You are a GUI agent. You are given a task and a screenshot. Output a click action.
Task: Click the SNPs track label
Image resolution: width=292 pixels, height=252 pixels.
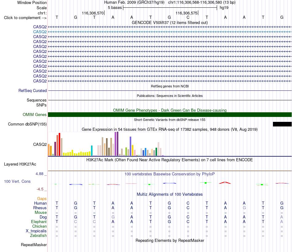(41, 105)
